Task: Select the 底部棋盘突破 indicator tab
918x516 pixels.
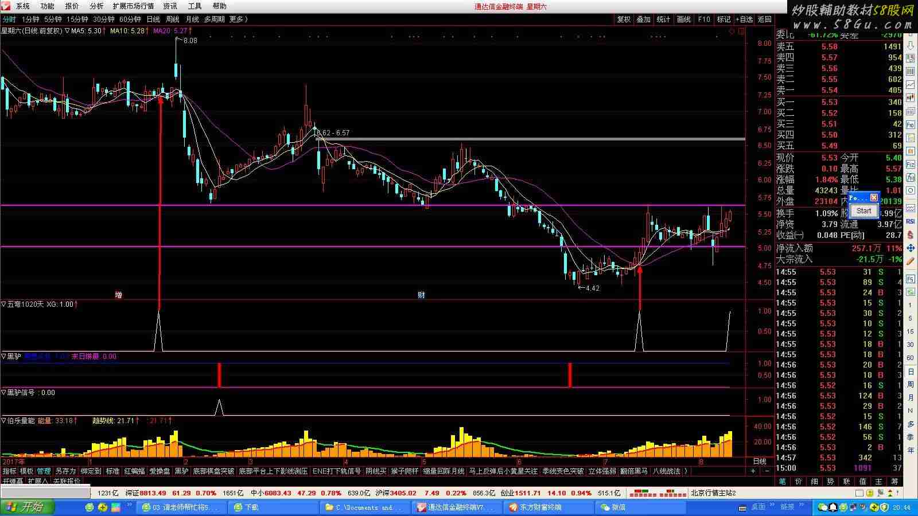Action: click(x=213, y=471)
